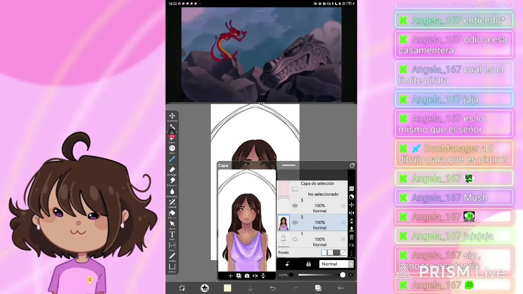Tap the down arrow in bottom bar

pyautogui.click(x=250, y=288)
